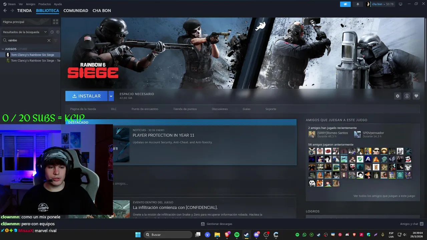This screenshot has width=427, height=240.
Task: Open the Ver menu
Action: pos(21,4)
